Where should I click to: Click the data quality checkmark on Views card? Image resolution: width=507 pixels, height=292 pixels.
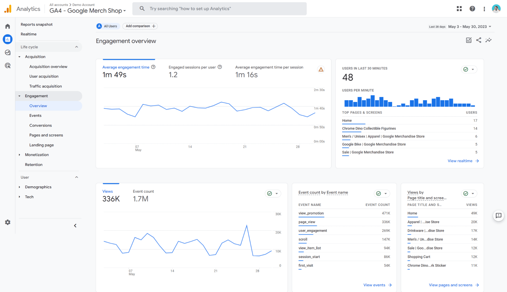point(270,193)
